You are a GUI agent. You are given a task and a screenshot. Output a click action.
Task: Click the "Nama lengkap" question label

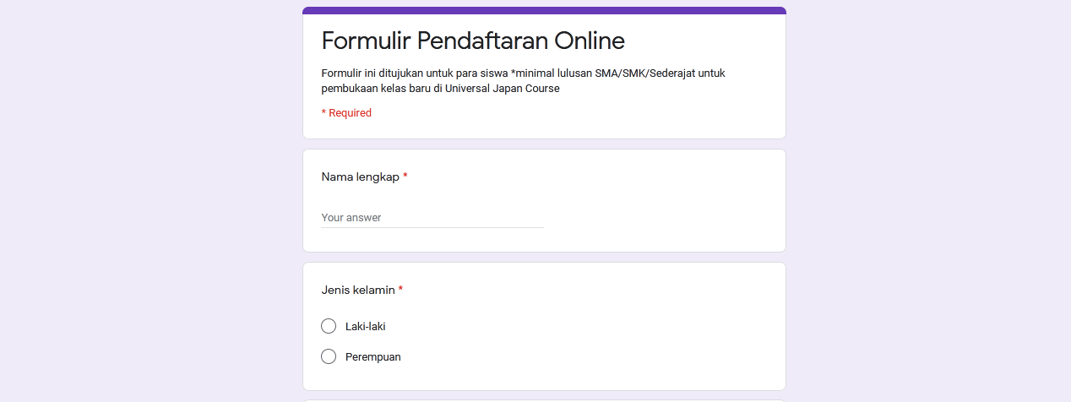coord(360,177)
